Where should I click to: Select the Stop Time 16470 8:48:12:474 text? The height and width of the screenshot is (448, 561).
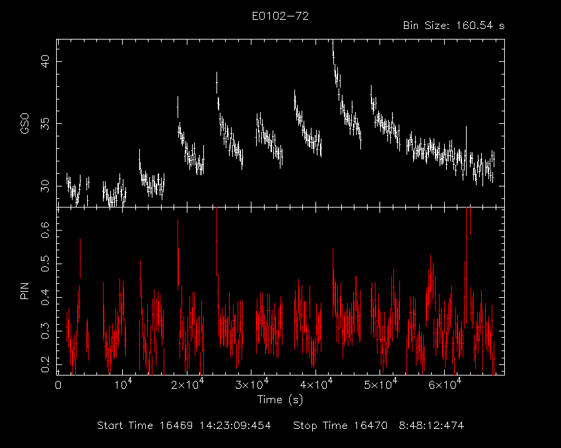(x=379, y=426)
